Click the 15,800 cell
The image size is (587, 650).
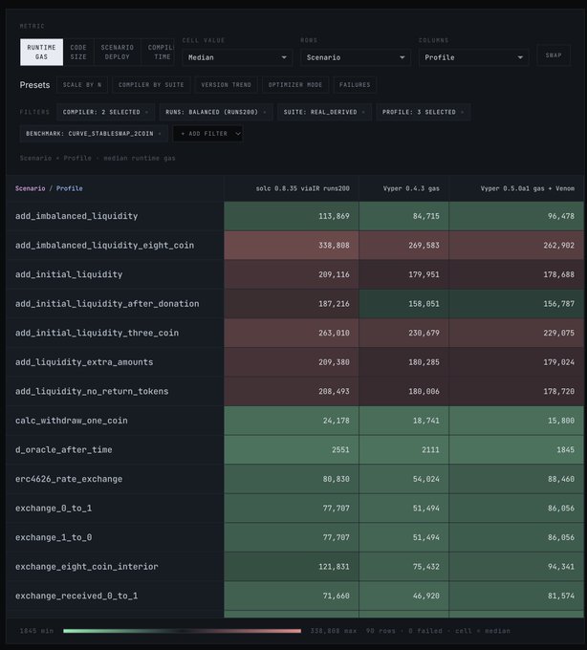pos(516,421)
